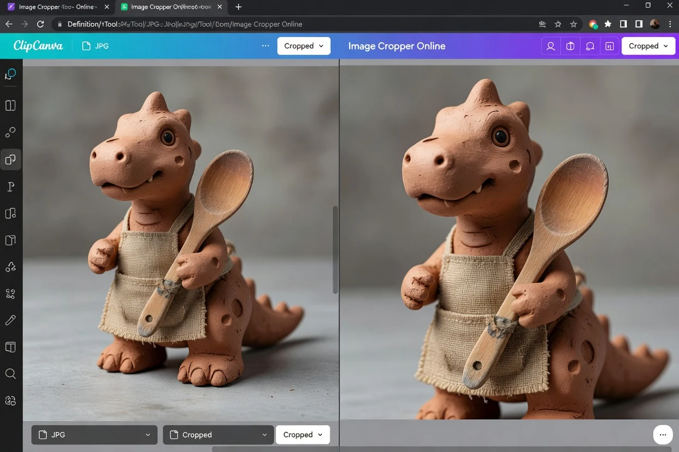
Task: Click the three-dot more options in the blue header
Action: point(266,46)
